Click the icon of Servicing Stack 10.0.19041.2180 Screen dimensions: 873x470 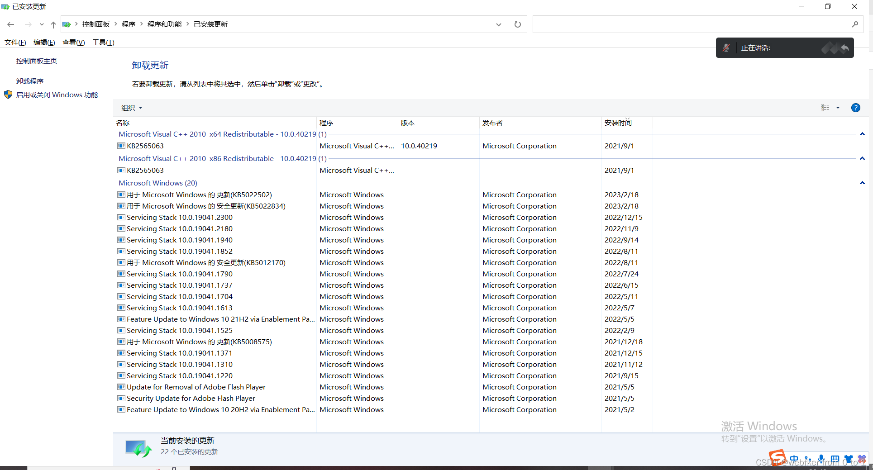click(x=121, y=228)
